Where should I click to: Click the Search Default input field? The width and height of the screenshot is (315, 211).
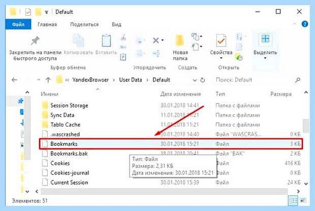coord(254,80)
